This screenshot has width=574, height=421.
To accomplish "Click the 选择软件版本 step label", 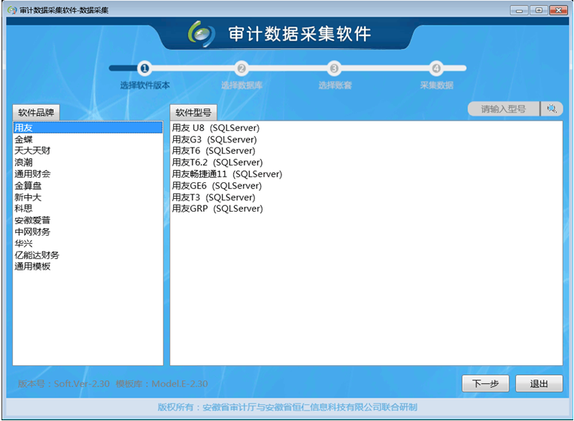I will click(x=145, y=85).
